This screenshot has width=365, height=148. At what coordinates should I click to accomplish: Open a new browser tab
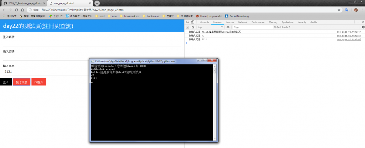tap(97, 3)
